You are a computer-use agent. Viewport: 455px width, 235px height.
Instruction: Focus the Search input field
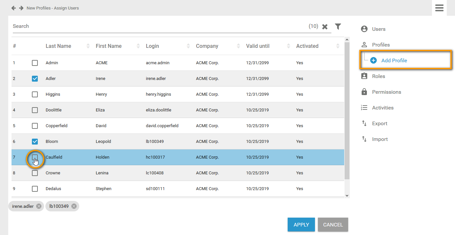[158, 26]
